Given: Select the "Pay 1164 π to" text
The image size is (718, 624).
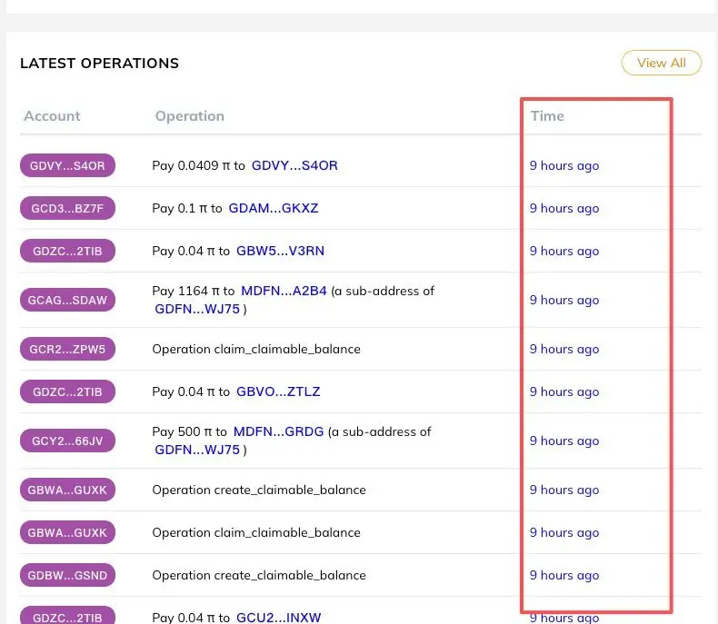Looking at the screenshot, I should click(194, 291).
